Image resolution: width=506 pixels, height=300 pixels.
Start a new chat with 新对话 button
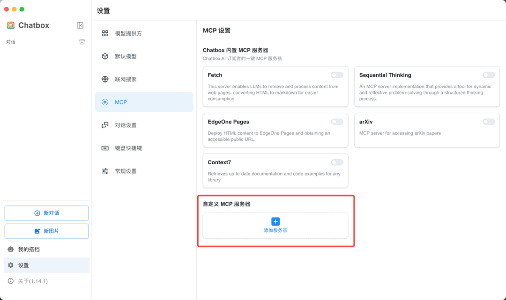[46, 213]
